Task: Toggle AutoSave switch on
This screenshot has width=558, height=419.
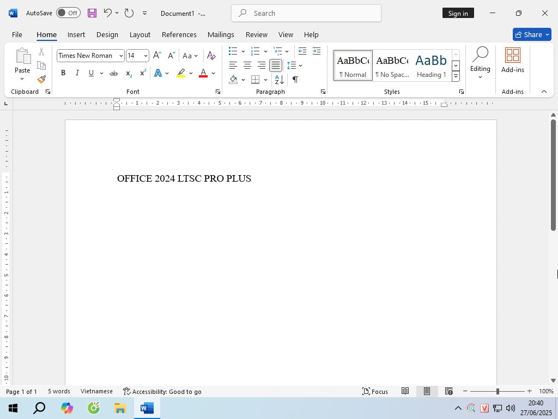Action: tap(68, 13)
